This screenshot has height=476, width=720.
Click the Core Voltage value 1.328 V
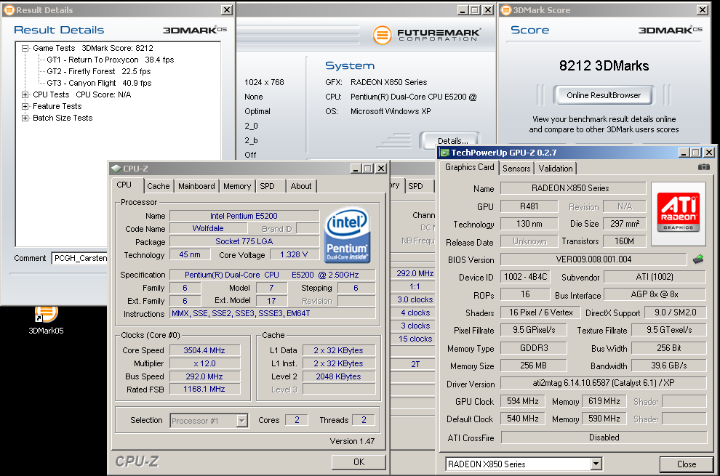(x=294, y=254)
